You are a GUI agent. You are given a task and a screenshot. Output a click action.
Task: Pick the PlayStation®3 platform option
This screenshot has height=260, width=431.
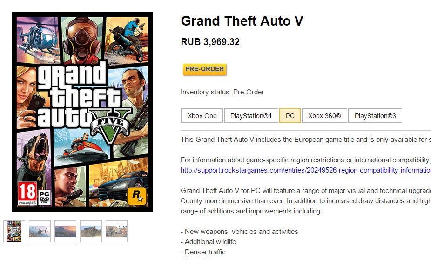click(375, 116)
